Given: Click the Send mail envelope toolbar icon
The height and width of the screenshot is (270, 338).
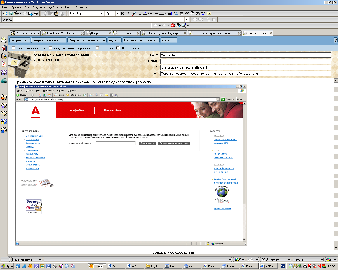Looking at the screenshot, I should 30,13.
